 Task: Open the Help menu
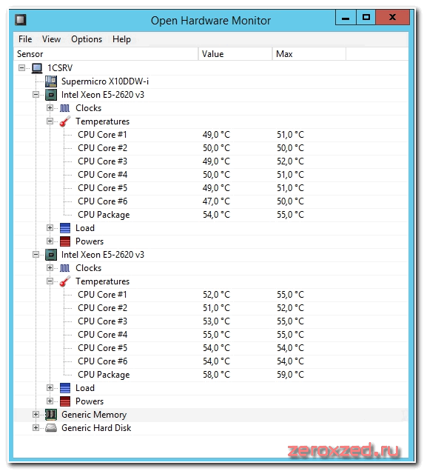point(121,39)
